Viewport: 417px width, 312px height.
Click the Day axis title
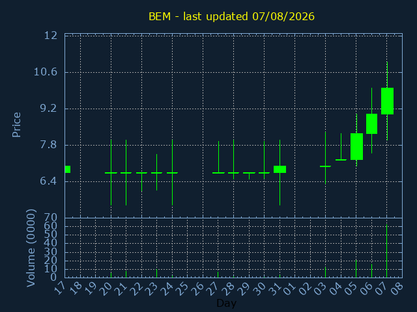pos(226,303)
